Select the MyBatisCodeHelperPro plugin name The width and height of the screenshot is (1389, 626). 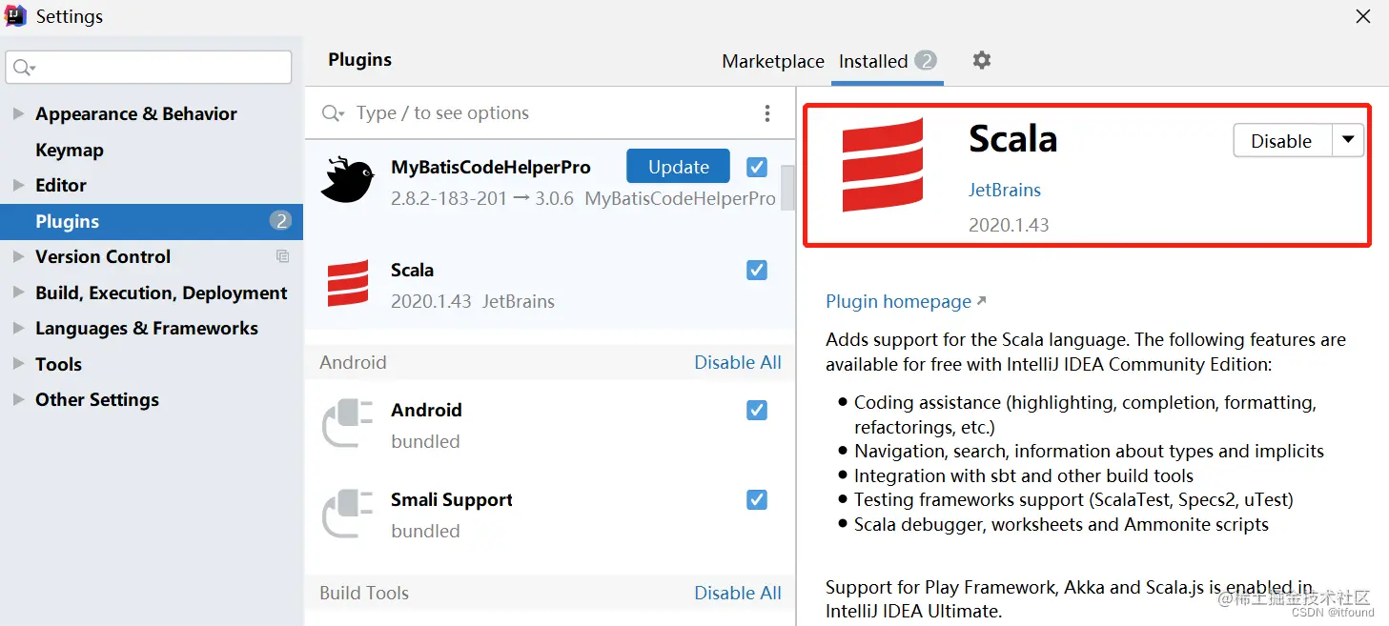click(491, 167)
